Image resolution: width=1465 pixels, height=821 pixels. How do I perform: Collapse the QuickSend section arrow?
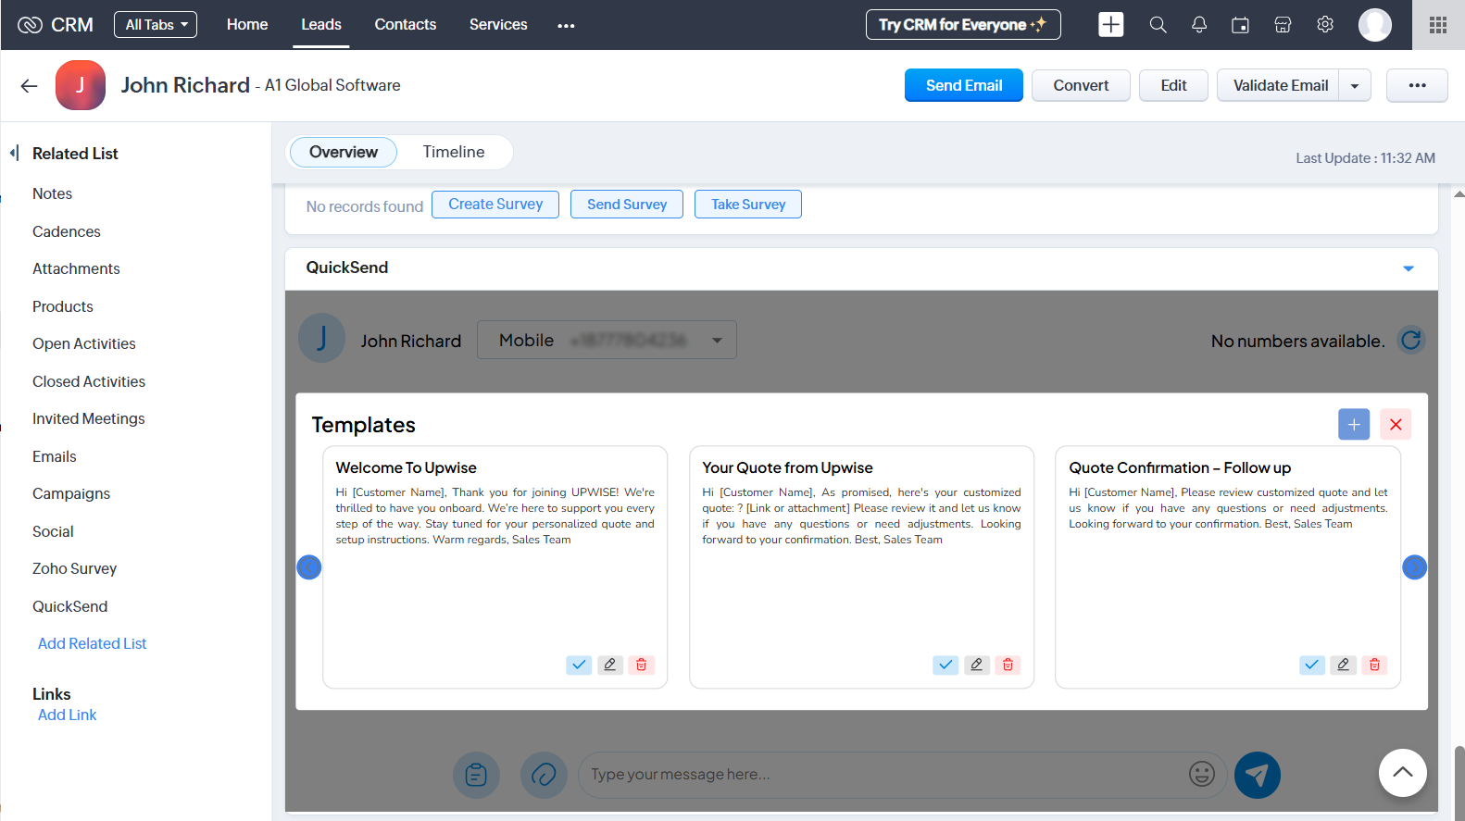tap(1409, 268)
